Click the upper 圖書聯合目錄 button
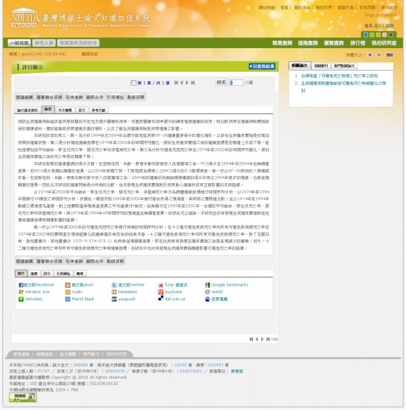The width and height of the screenshot is (406, 410). (49, 97)
